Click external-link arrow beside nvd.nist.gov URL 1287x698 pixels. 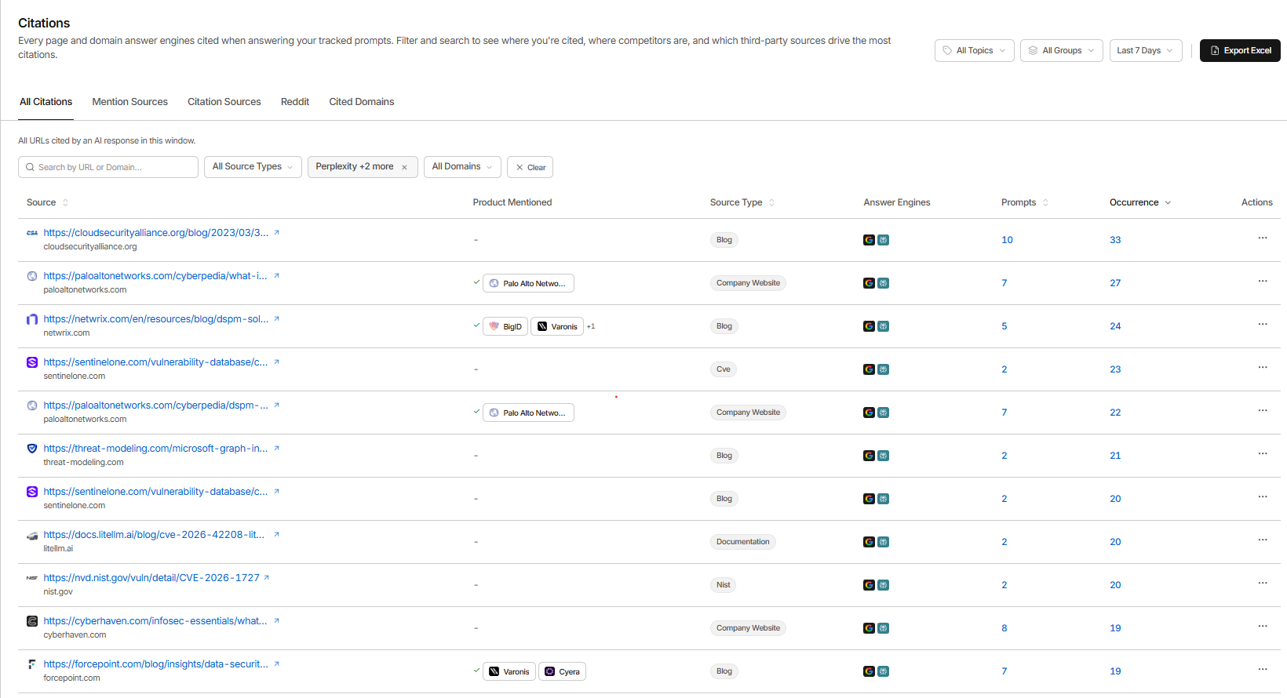click(267, 577)
